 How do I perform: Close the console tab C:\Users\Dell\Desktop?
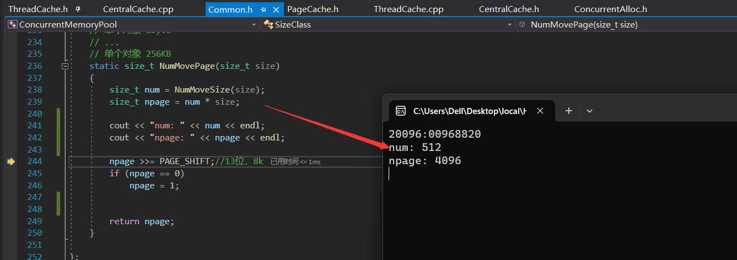pos(540,111)
